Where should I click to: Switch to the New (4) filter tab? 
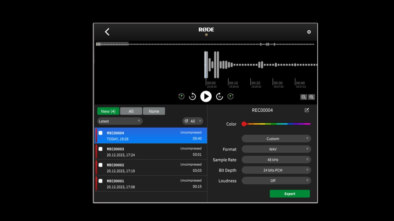[x=108, y=111]
